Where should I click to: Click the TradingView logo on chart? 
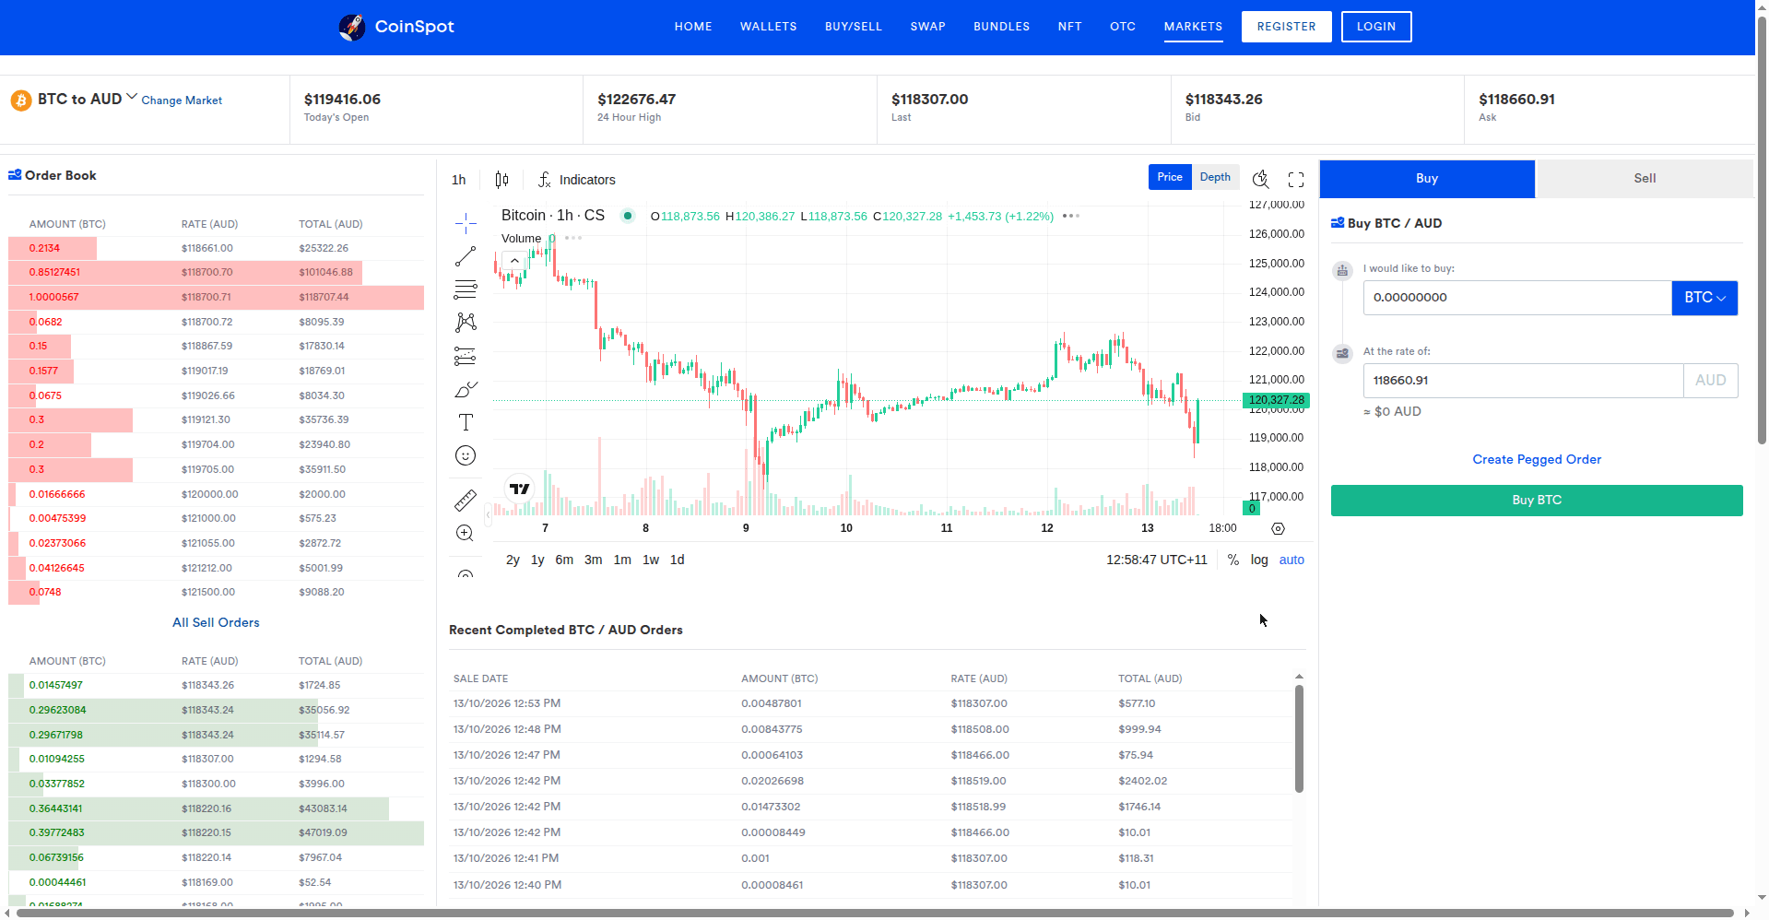tap(520, 489)
